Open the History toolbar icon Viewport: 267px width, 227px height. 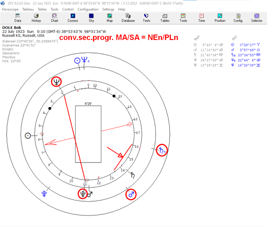[x=36, y=18]
